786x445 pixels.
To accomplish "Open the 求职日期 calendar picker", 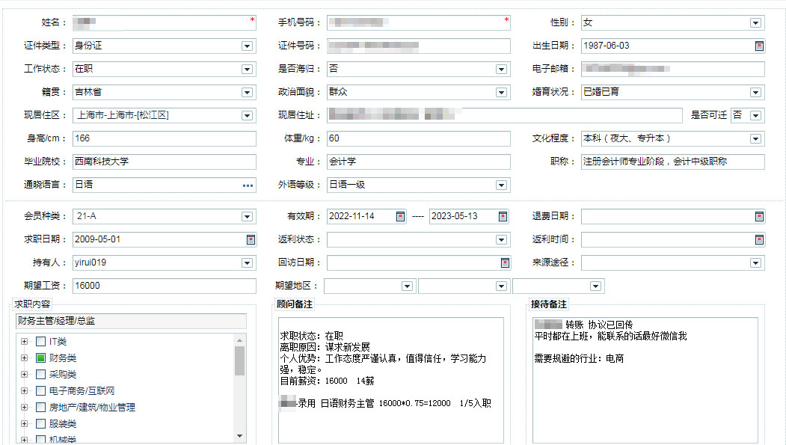I will pyautogui.click(x=251, y=239).
